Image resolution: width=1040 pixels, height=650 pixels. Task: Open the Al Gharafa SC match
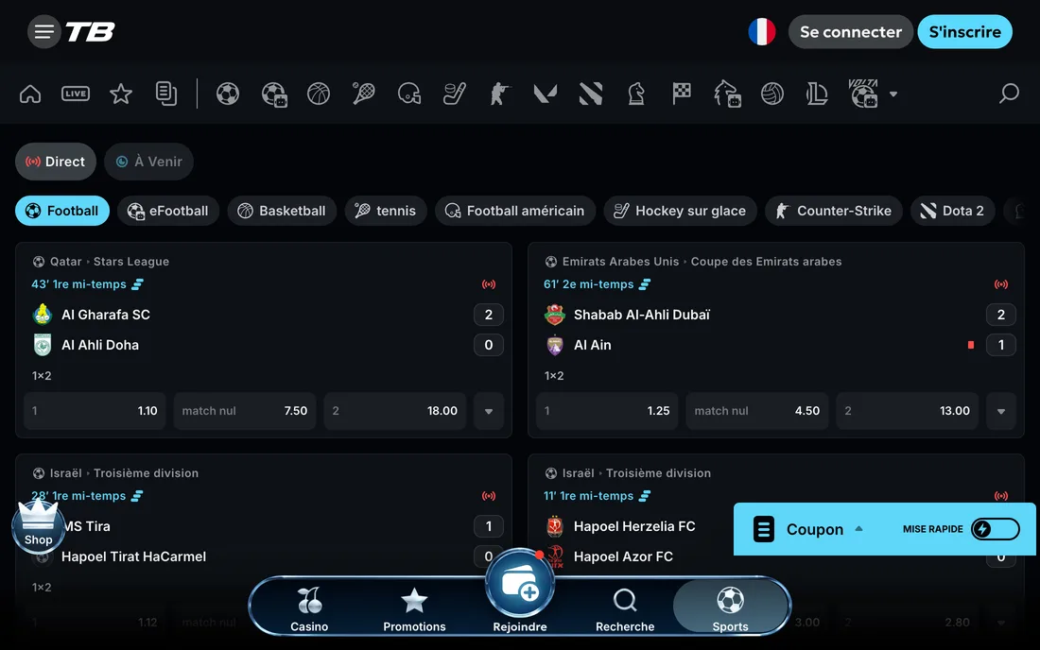pos(106,315)
